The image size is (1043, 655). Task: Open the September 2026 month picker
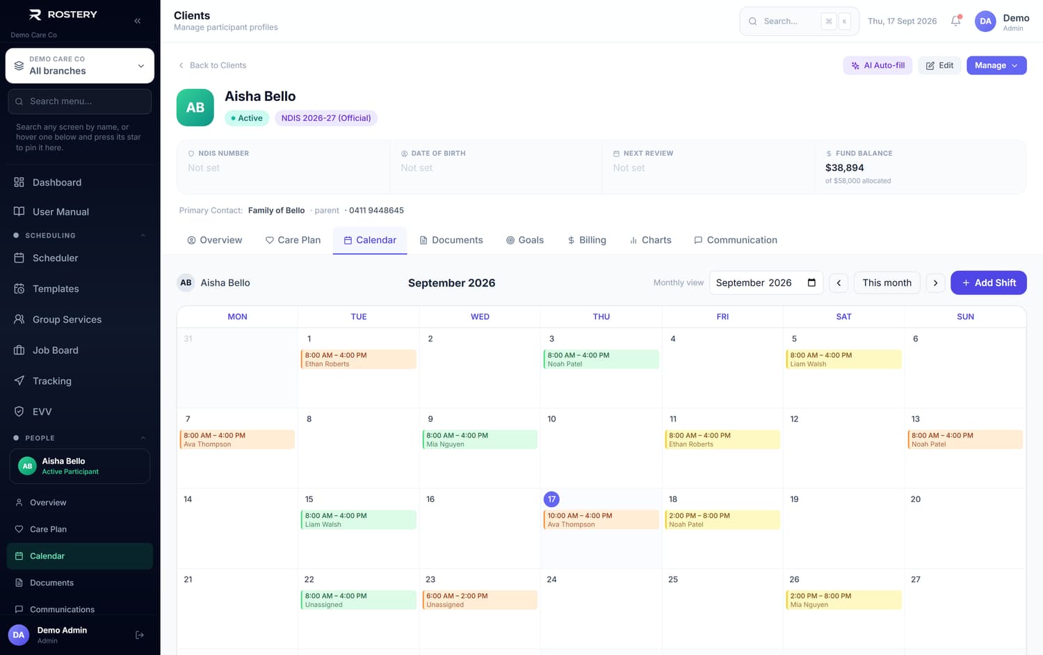766,282
